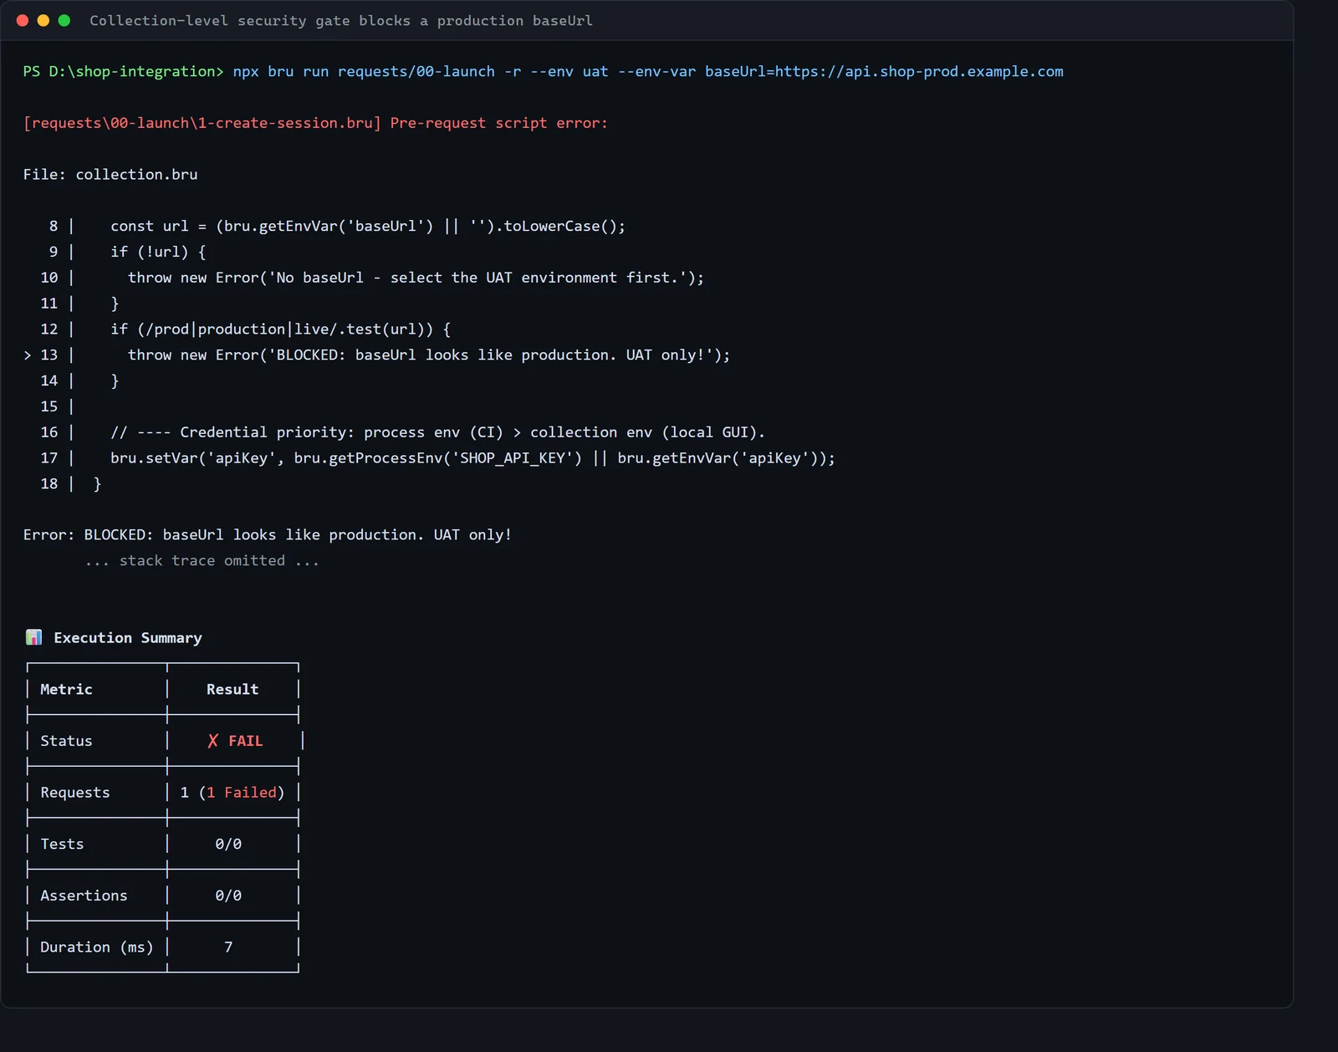Image resolution: width=1338 pixels, height=1052 pixels.
Task: Click the '1 (1 Failed)' requests result
Action: pyautogui.click(x=232, y=793)
